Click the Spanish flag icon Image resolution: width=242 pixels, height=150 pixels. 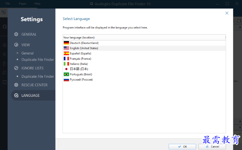67,54
